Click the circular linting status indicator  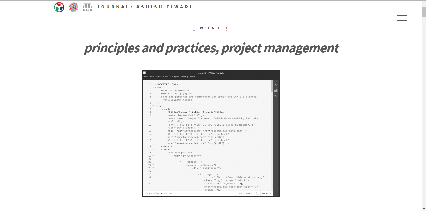click(257, 193)
